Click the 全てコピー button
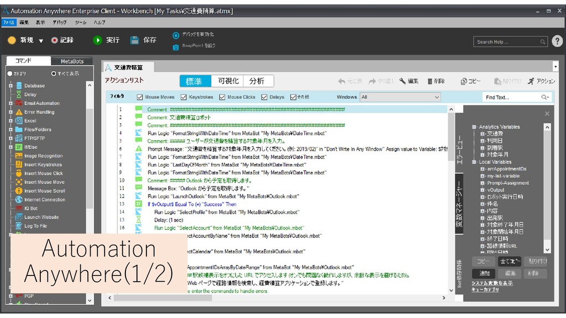 pyautogui.click(x=510, y=261)
